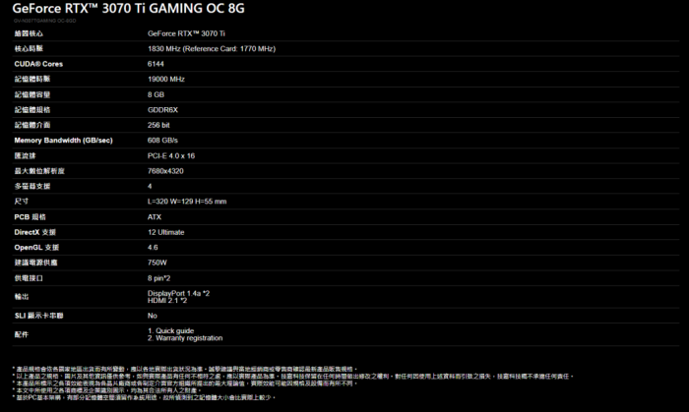Select the '8 GB' memory size value

156,94
